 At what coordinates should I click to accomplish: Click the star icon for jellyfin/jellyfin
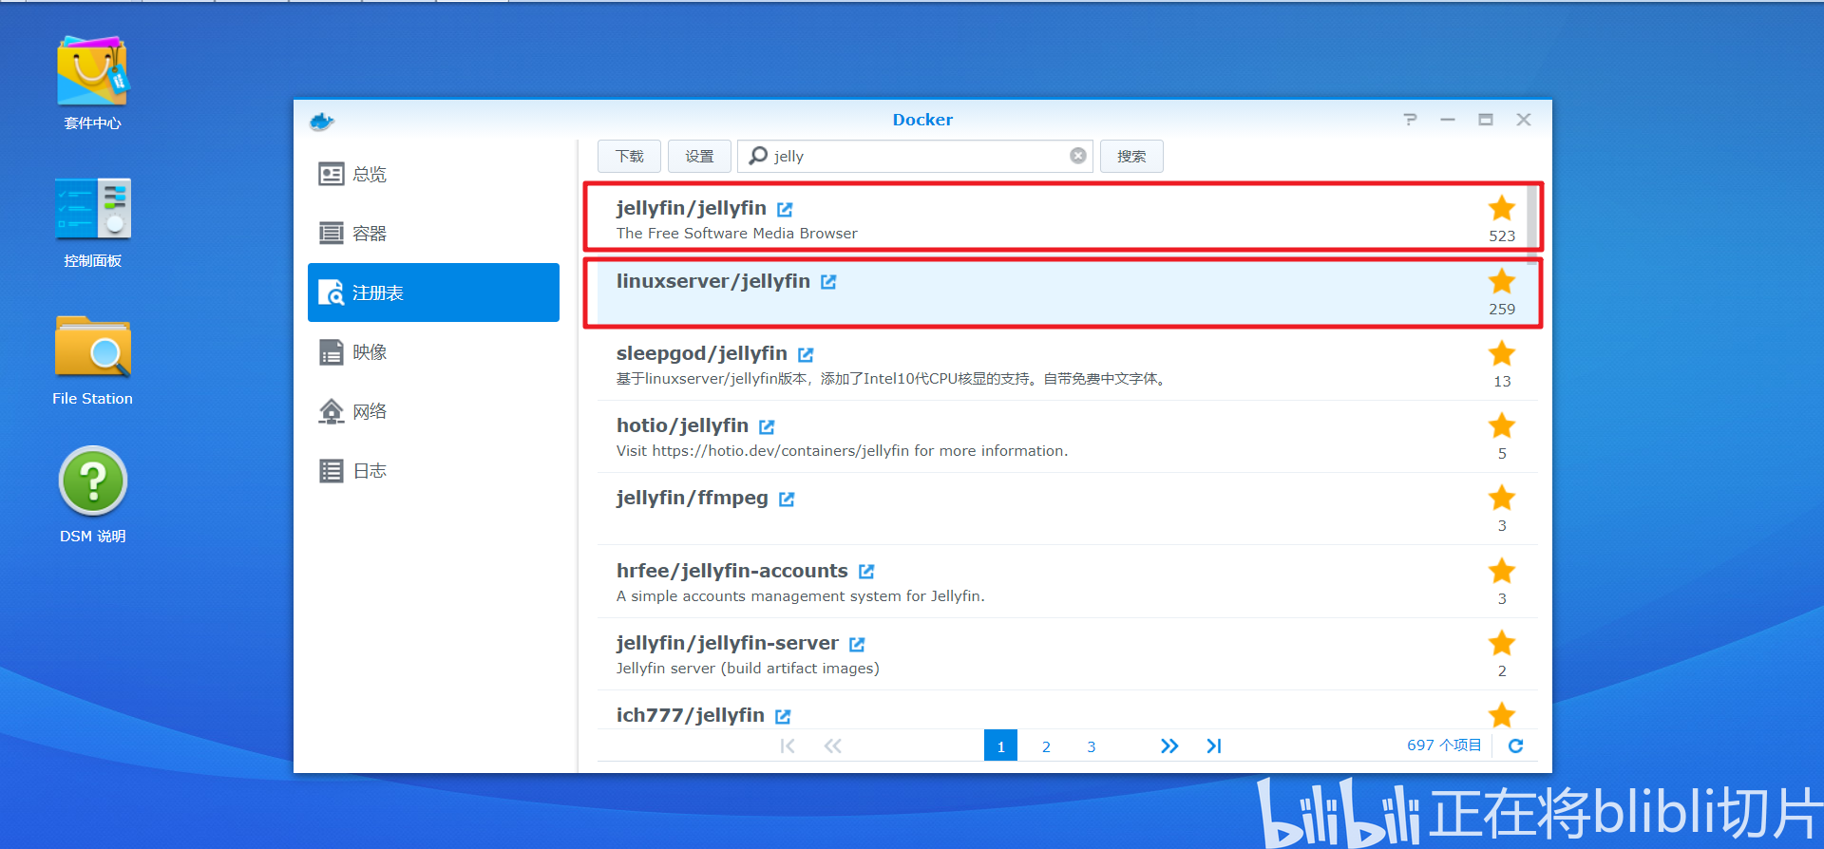tap(1502, 208)
